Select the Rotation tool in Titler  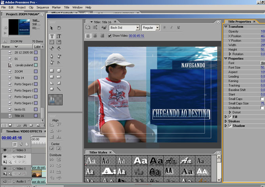[59, 28]
